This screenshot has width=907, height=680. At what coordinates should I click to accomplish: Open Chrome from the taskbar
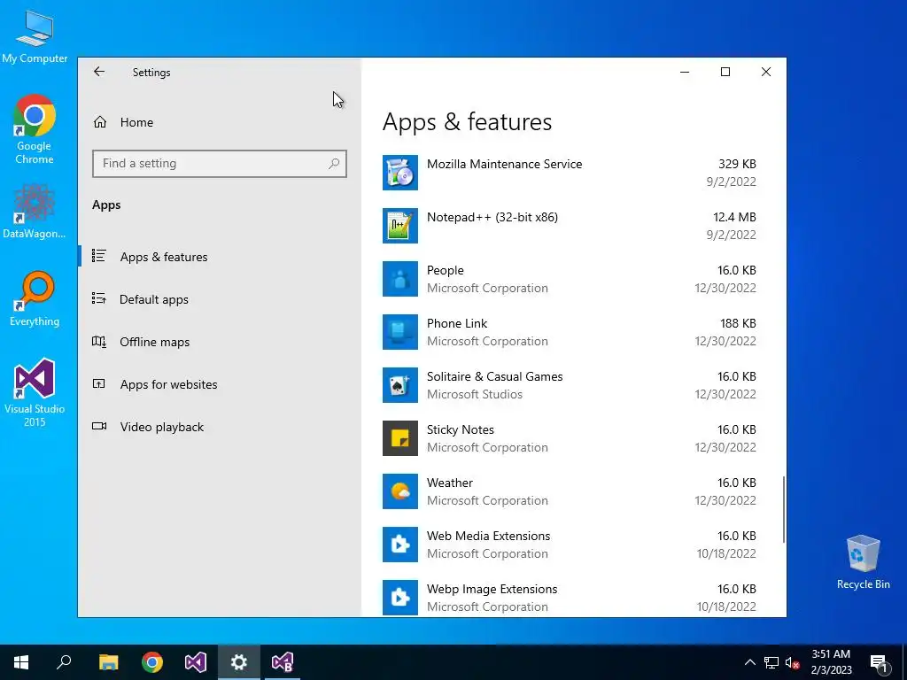coord(152,662)
